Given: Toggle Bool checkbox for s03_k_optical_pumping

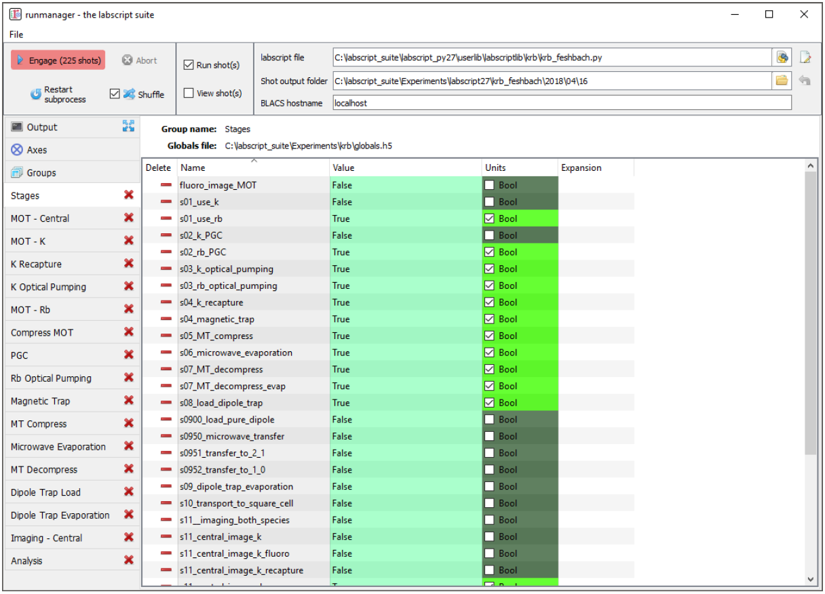Looking at the screenshot, I should click(489, 269).
